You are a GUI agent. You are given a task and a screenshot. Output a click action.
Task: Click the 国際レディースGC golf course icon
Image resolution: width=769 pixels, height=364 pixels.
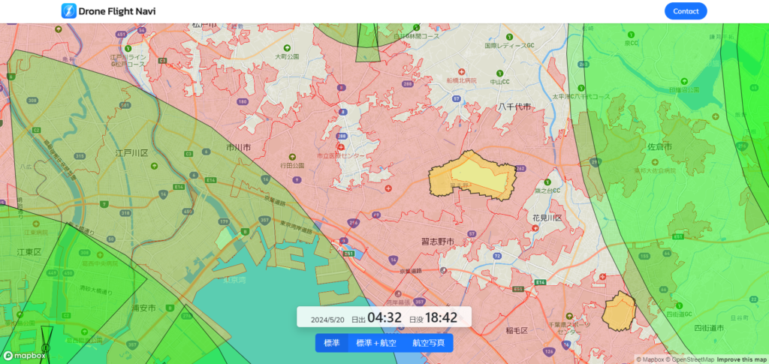510,37
